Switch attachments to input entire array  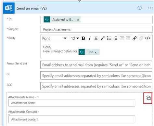pos(148,98)
